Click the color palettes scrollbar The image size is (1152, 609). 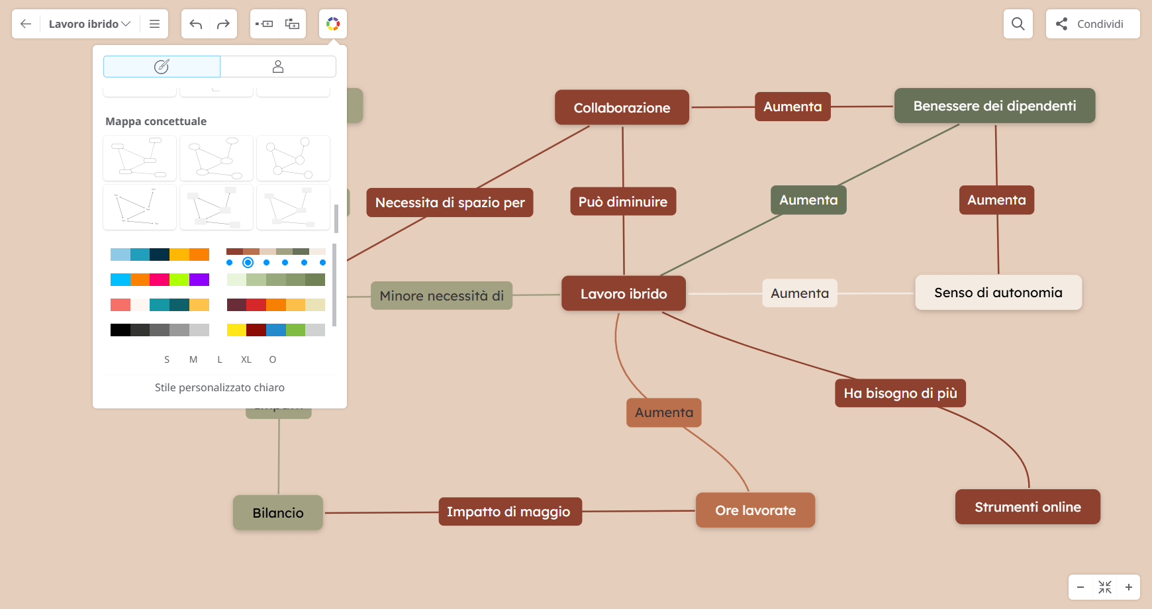point(334,285)
